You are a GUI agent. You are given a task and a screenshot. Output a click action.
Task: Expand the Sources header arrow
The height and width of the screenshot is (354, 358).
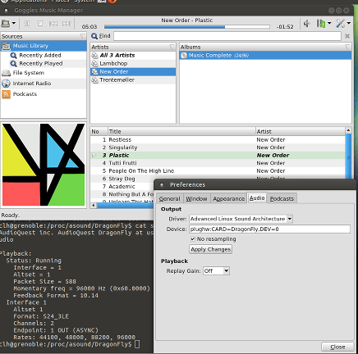point(83,36)
